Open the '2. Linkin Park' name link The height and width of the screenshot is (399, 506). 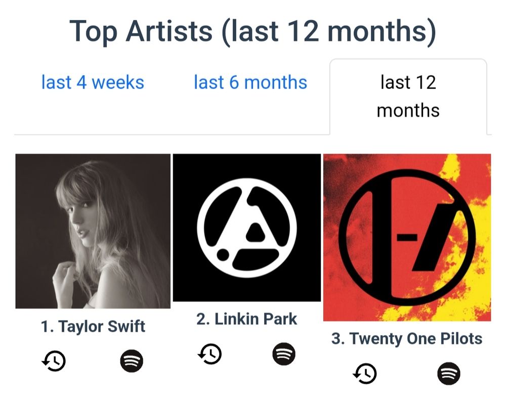point(246,319)
